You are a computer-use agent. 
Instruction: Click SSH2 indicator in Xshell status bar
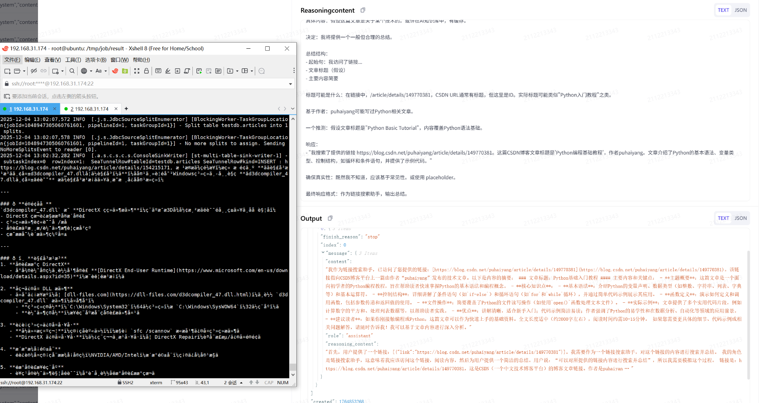(126, 383)
